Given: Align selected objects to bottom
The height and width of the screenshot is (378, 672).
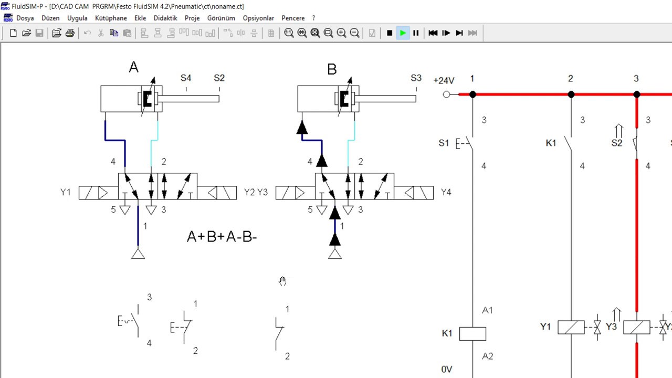Looking at the screenshot, I should point(210,33).
